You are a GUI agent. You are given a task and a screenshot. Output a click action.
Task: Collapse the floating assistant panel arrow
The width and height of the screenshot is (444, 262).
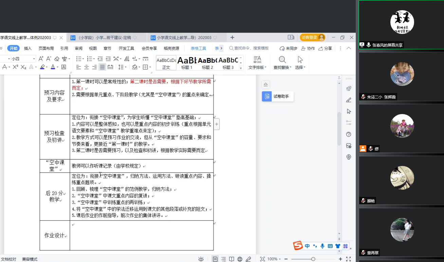[266, 85]
